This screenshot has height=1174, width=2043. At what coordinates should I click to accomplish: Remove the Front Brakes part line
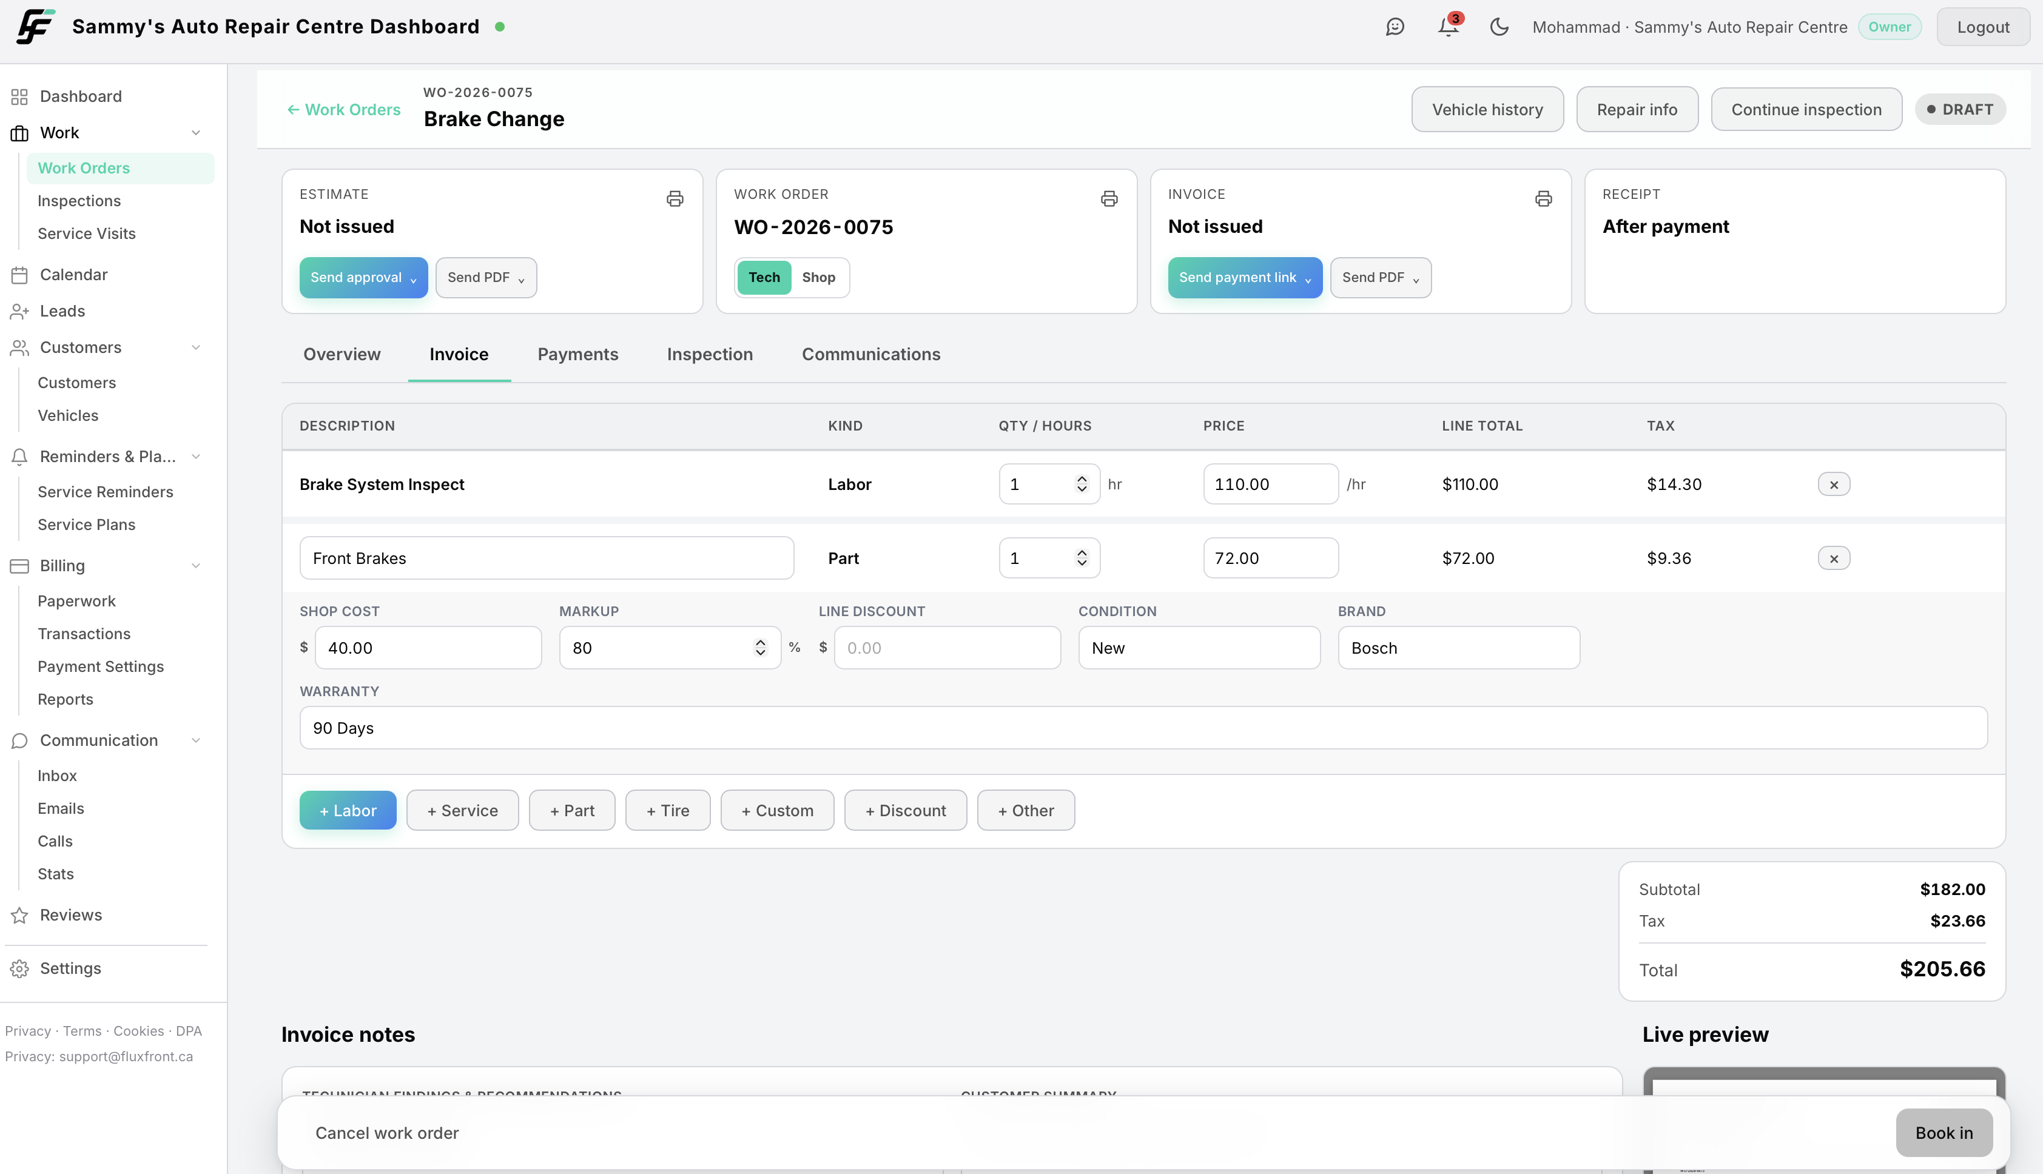click(1833, 558)
